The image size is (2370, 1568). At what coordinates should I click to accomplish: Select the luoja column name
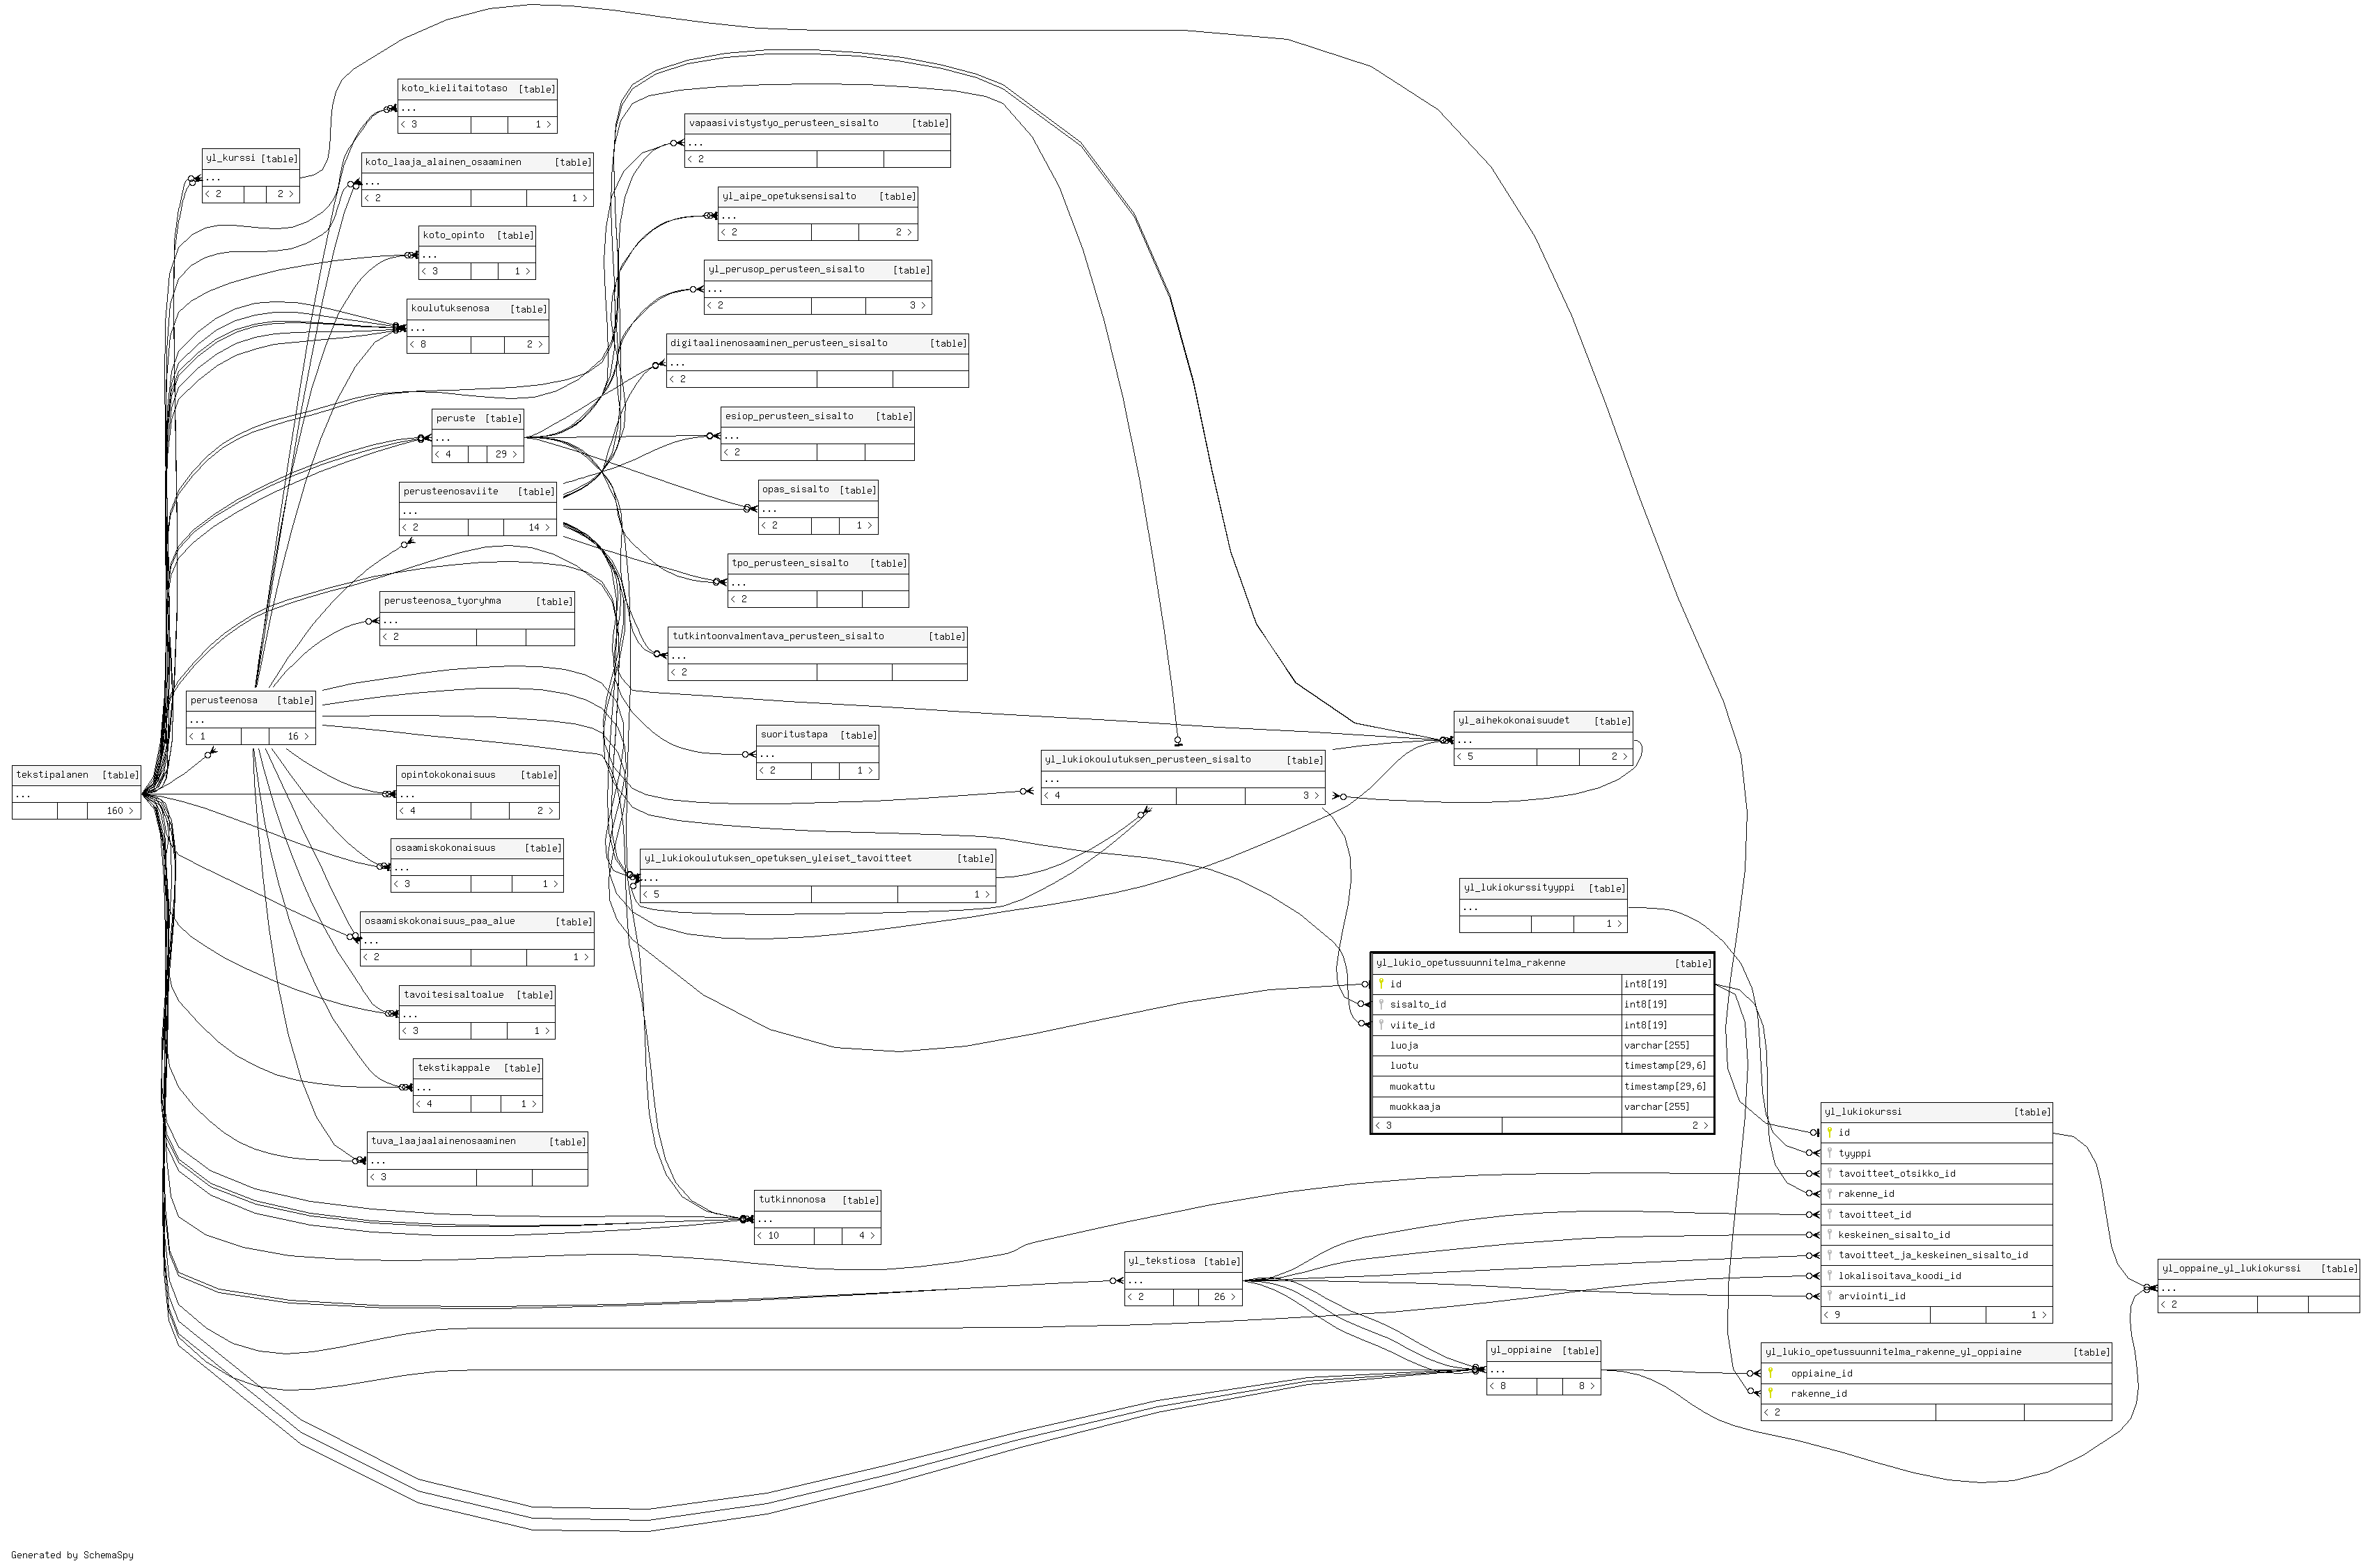[1403, 1046]
